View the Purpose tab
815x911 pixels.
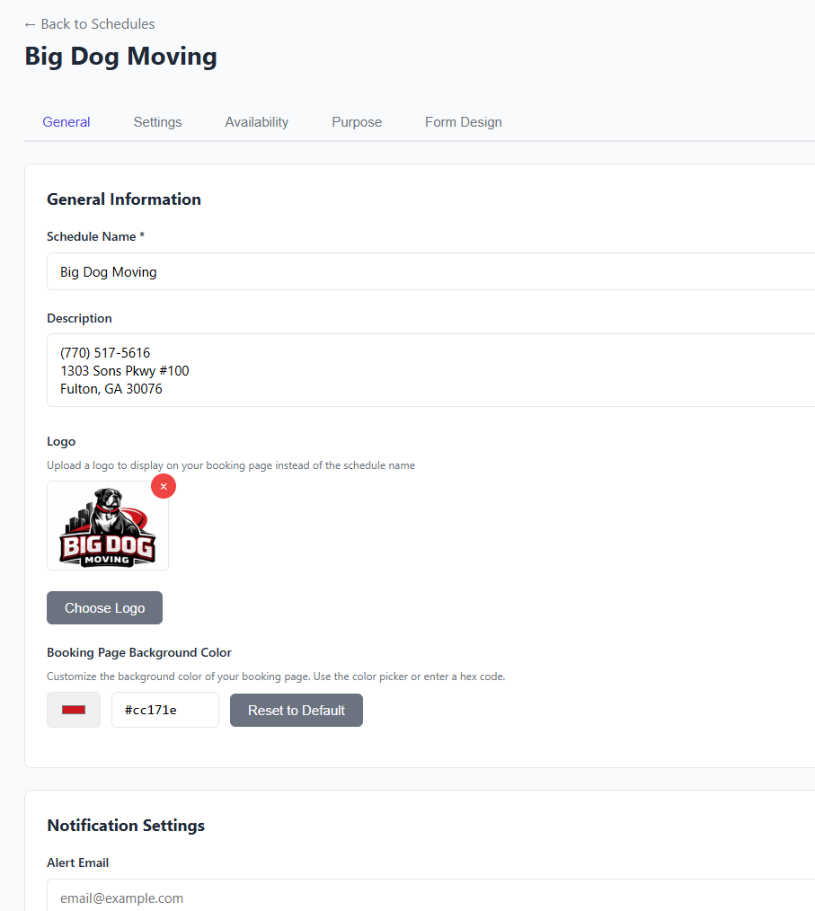[357, 121]
